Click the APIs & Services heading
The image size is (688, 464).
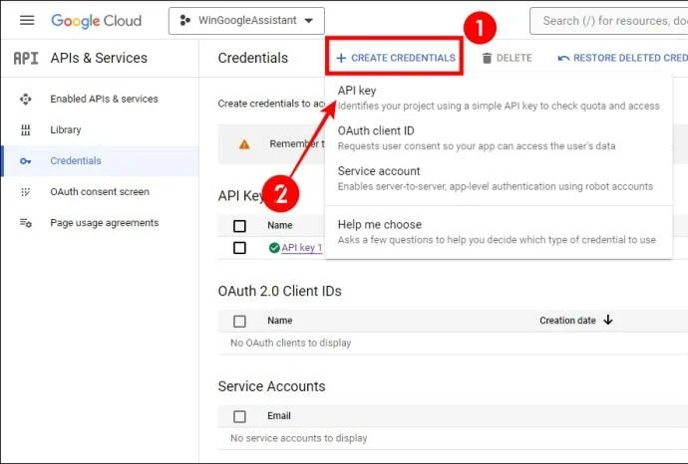99,58
